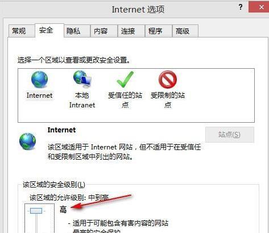Select the Internet zone globe icon

point(39,80)
